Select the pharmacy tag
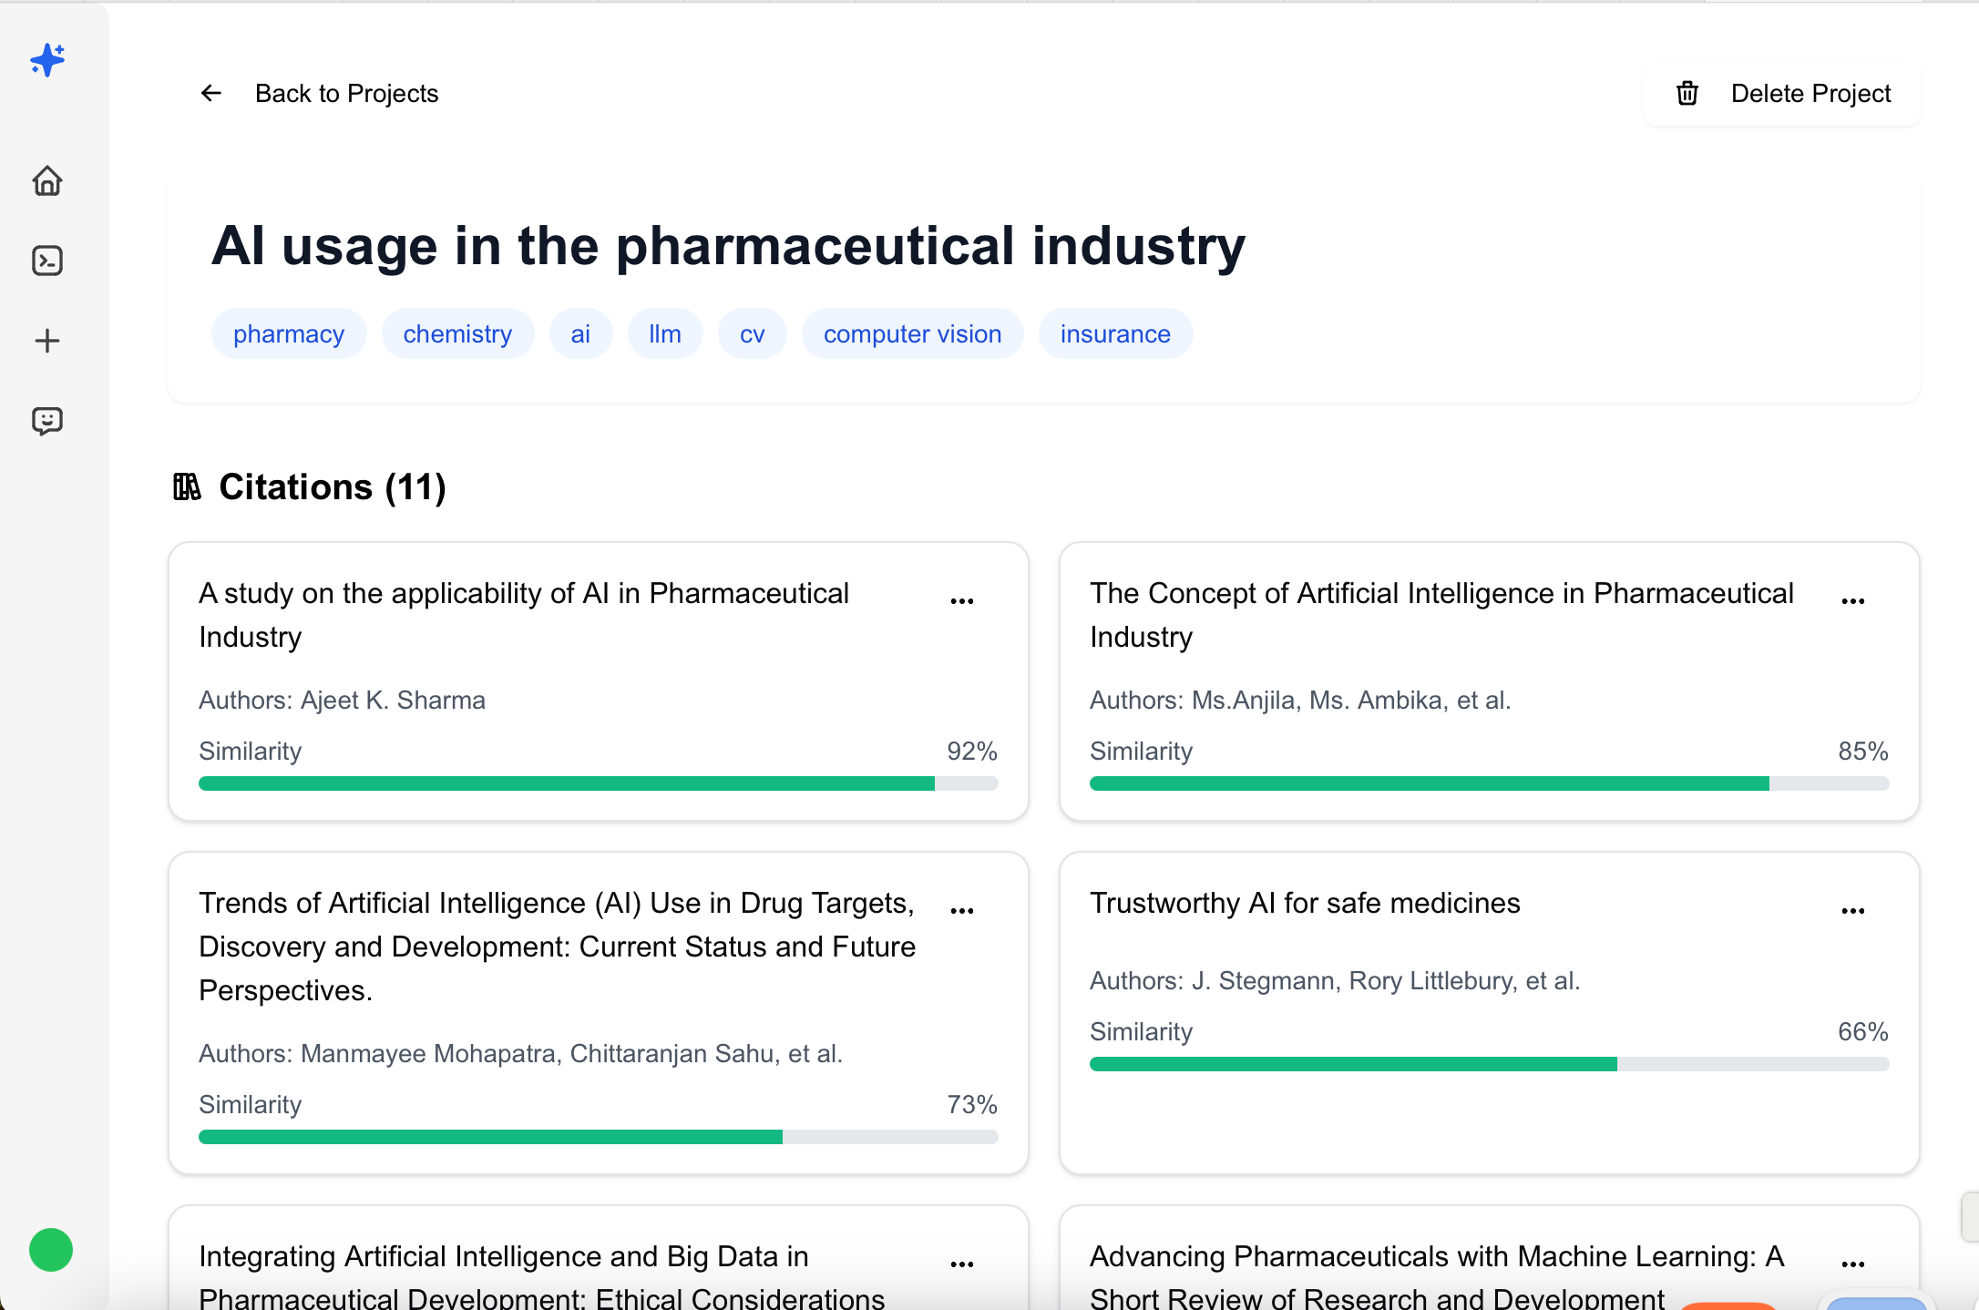The height and width of the screenshot is (1310, 1979). point(289,334)
